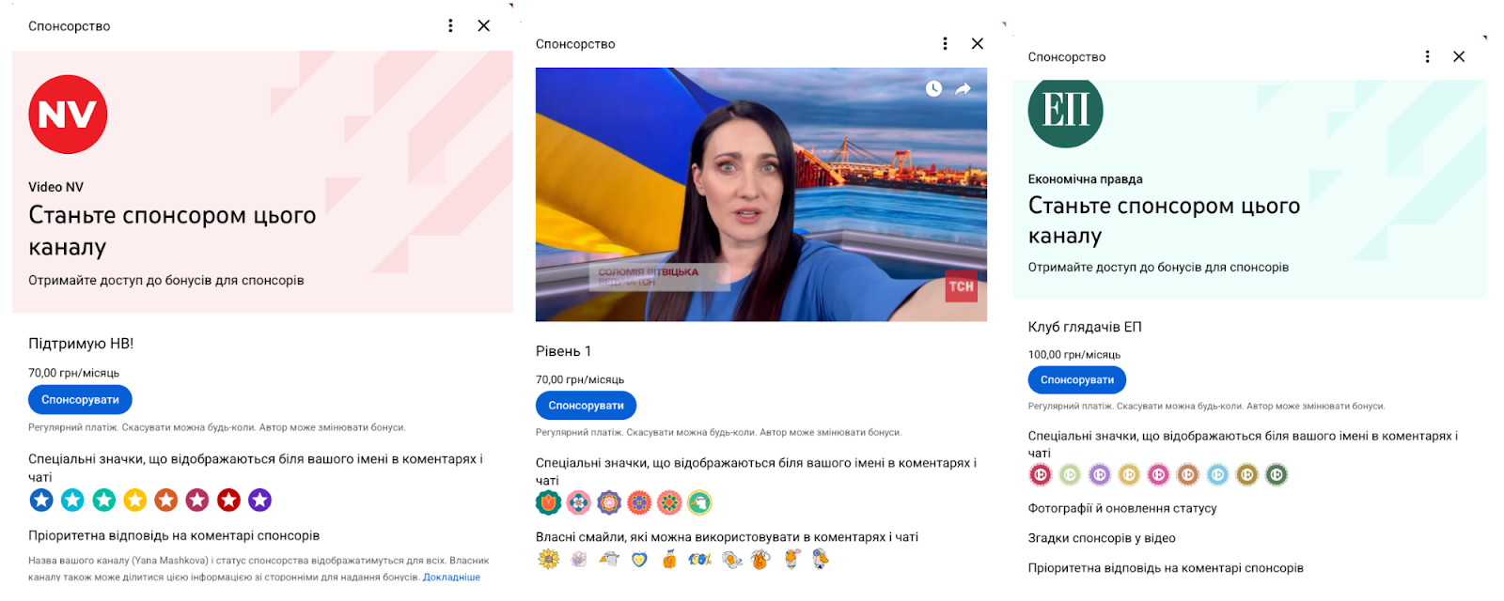1504x601 pixels.
Task: Select the purple star badge in NV panel
Action: [260, 501]
